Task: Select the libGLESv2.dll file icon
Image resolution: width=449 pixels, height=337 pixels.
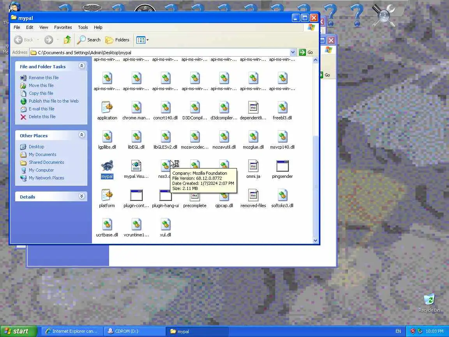Action: [x=166, y=137]
